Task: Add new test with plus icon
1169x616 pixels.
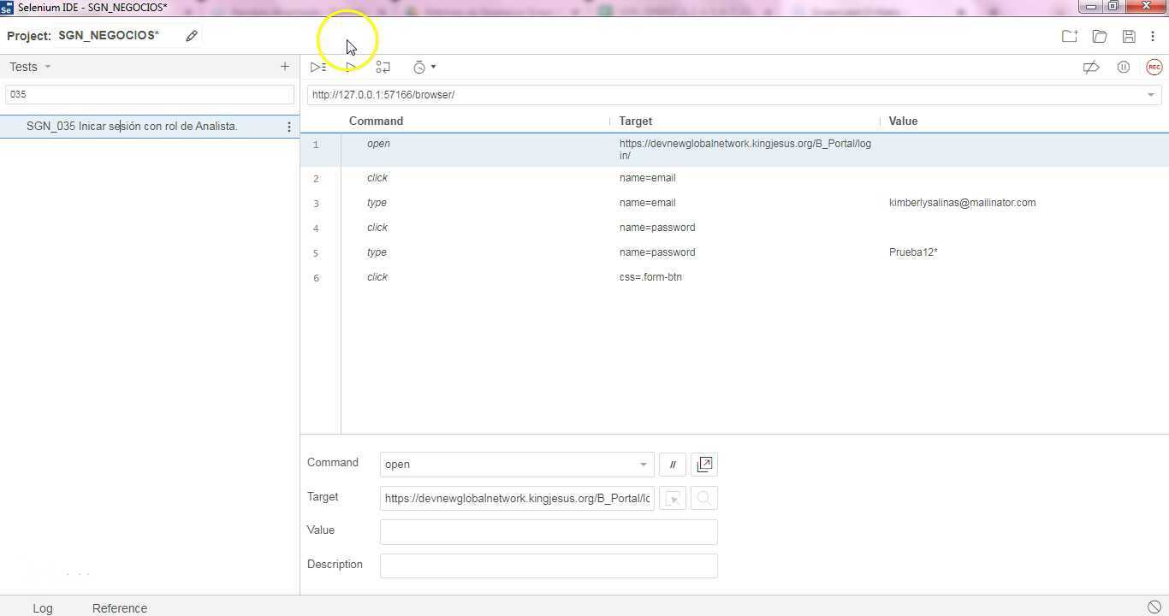Action: click(x=285, y=66)
